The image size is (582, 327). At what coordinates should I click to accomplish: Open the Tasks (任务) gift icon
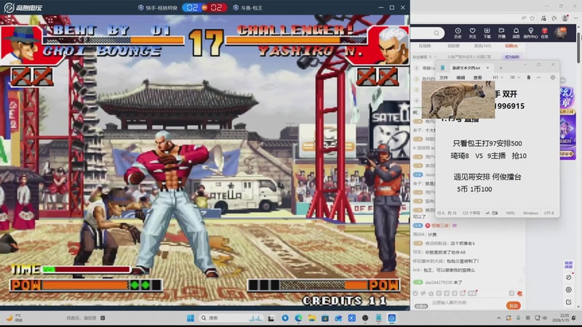tap(544, 33)
